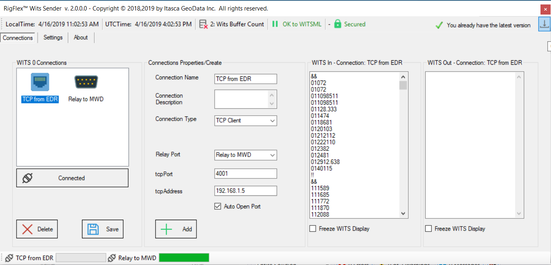Screen dimensions: 551x265
Task: Select the Relay to MWD serial port icon
Action: point(86,83)
